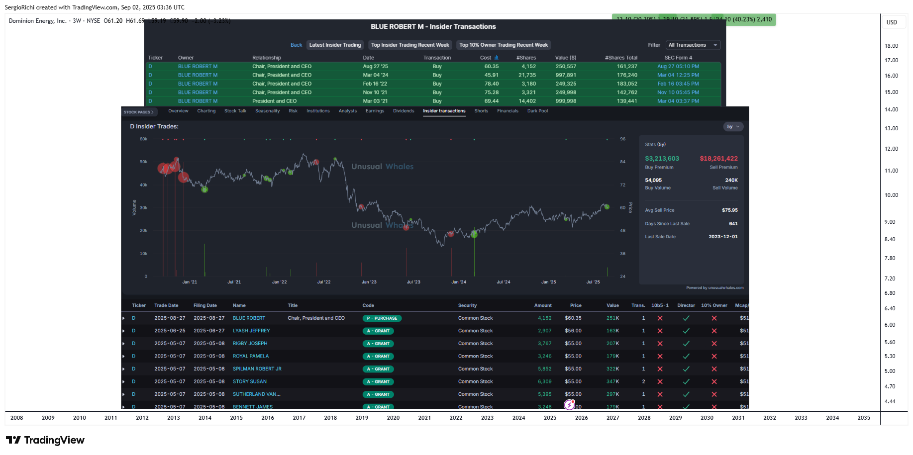Click the LYASH JEFFREY name link
Image resolution: width=913 pixels, height=455 pixels.
coord(251,331)
